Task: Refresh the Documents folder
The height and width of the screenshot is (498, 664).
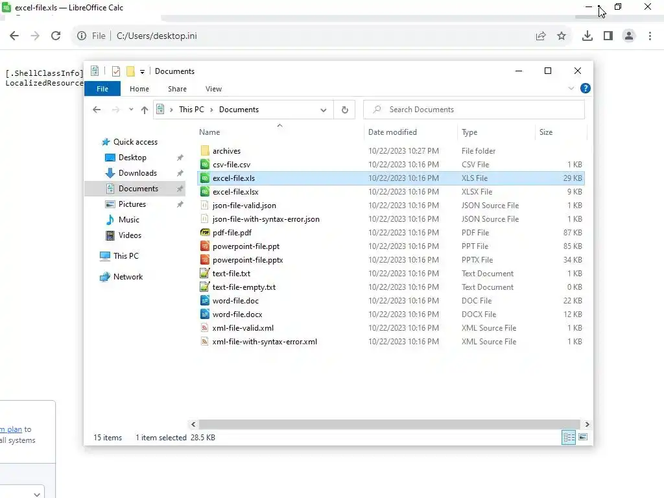Action: [x=345, y=110]
